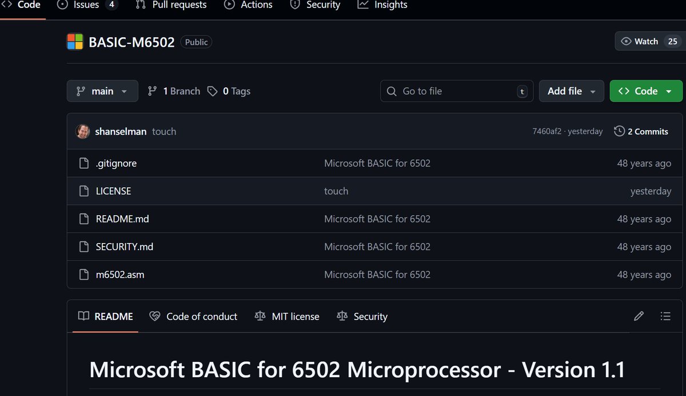Image resolution: width=686 pixels, height=396 pixels.
Task: View the 1 Branch link
Action: tap(174, 91)
